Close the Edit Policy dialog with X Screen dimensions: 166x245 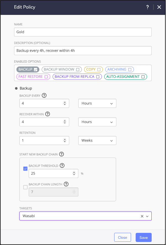pos(159,7)
